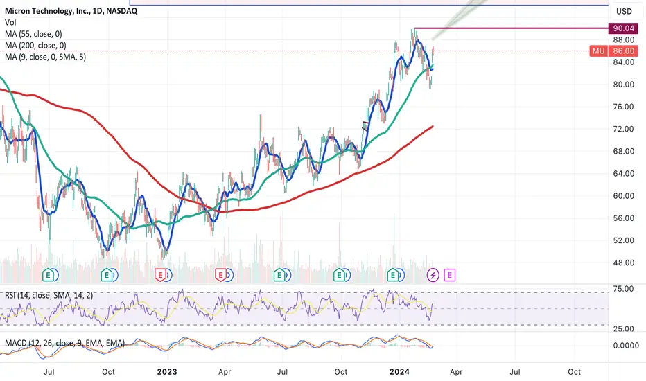Click the 75.00 RSI axis label
This screenshot has height=381, width=646.
623,289
